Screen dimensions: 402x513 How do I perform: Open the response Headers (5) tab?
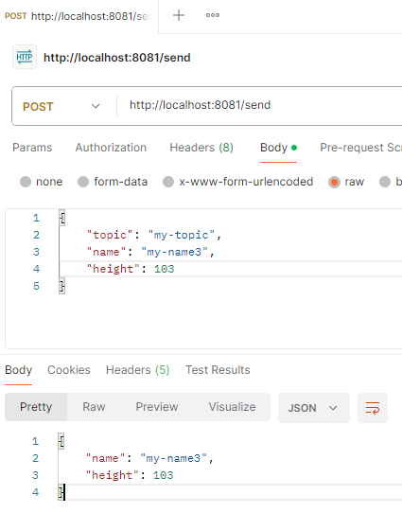coord(137,370)
